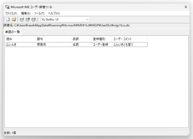Click the edit word pencil icon

(28, 19)
